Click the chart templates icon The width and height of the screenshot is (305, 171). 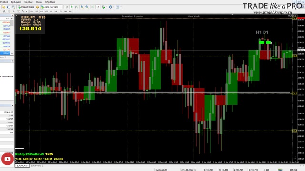pos(118,7)
